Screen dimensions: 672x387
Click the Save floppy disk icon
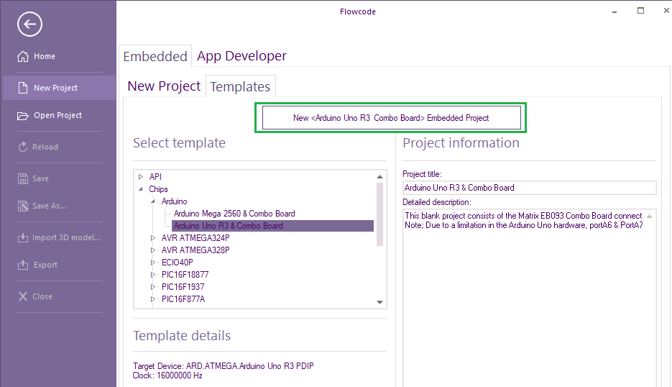[23, 178]
